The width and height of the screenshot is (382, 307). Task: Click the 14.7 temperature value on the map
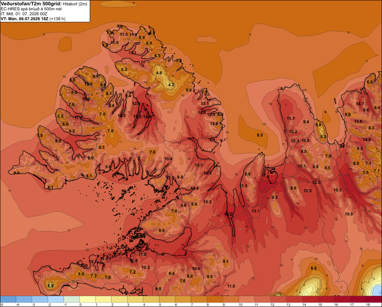pos(360,104)
